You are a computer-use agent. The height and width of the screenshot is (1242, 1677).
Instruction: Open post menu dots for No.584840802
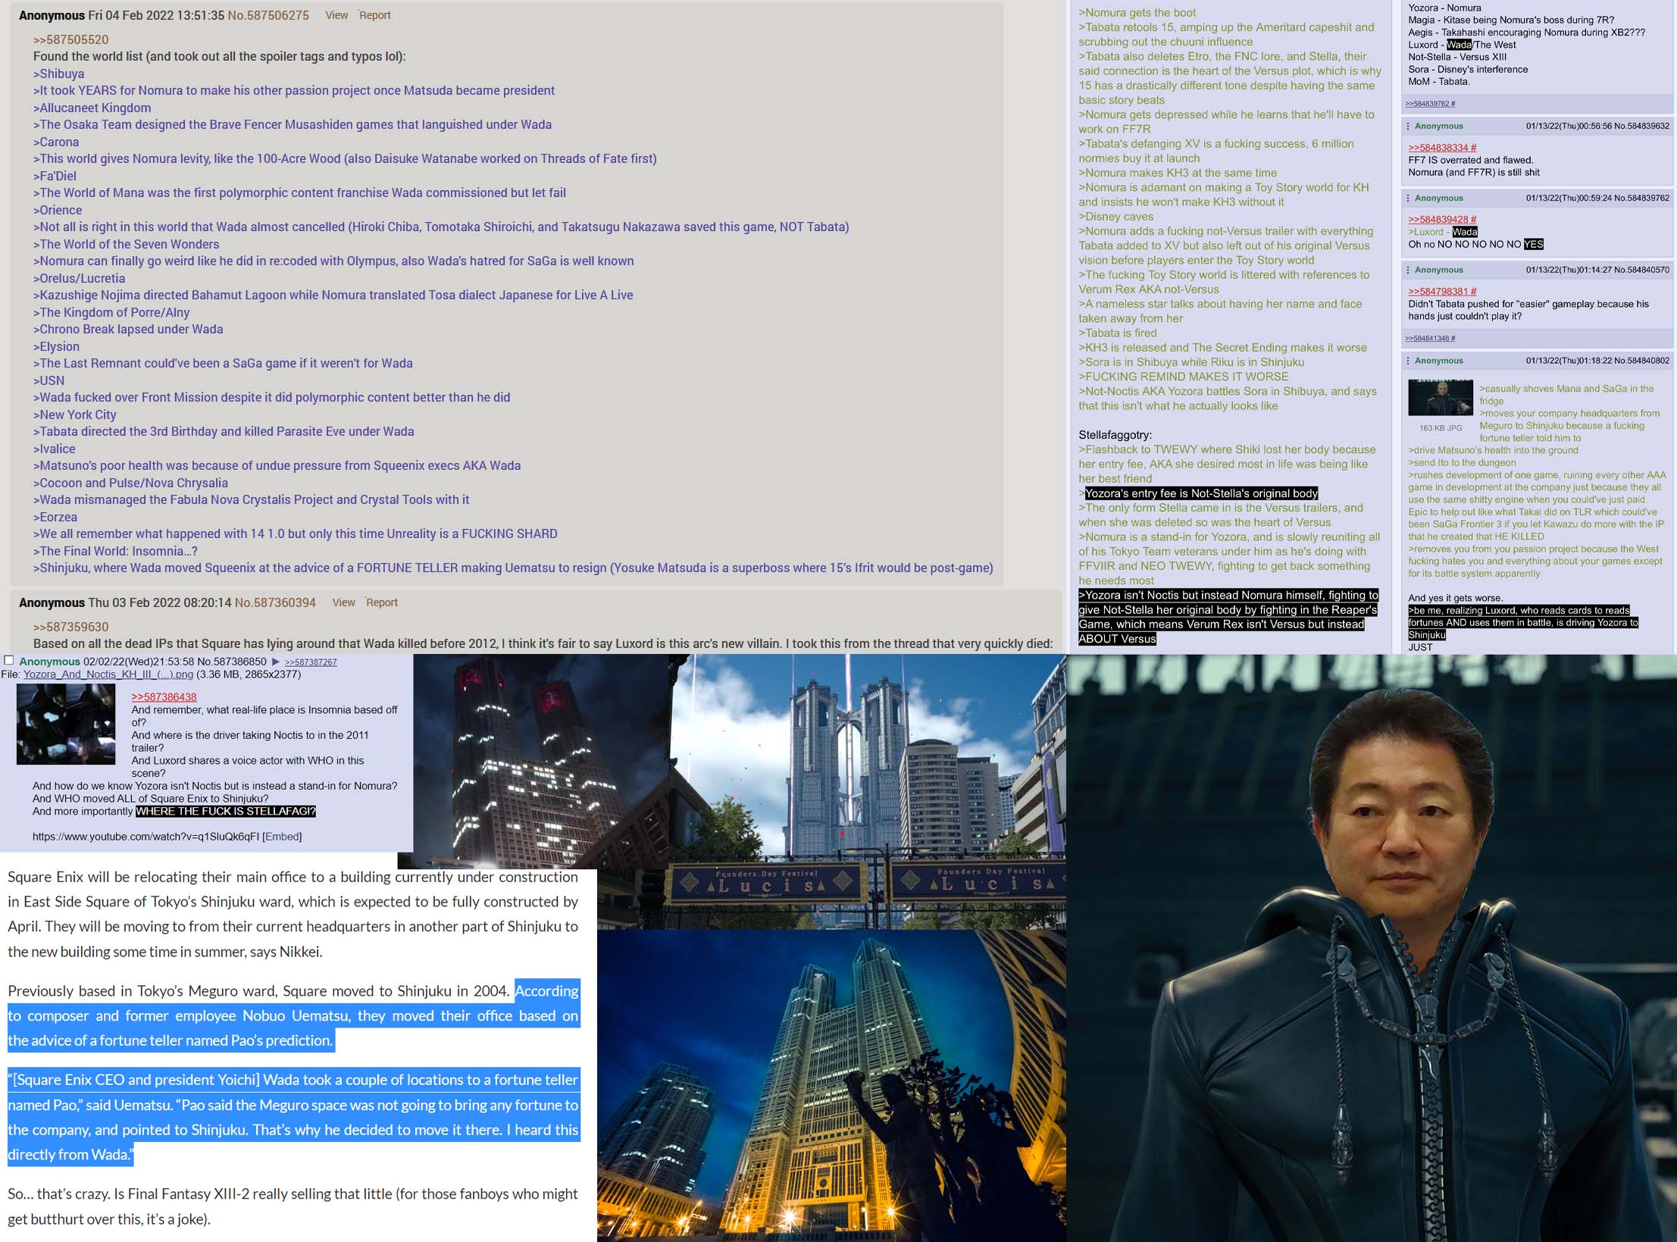point(1408,361)
